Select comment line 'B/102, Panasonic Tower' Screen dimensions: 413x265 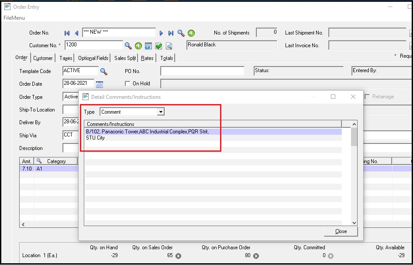click(213, 132)
